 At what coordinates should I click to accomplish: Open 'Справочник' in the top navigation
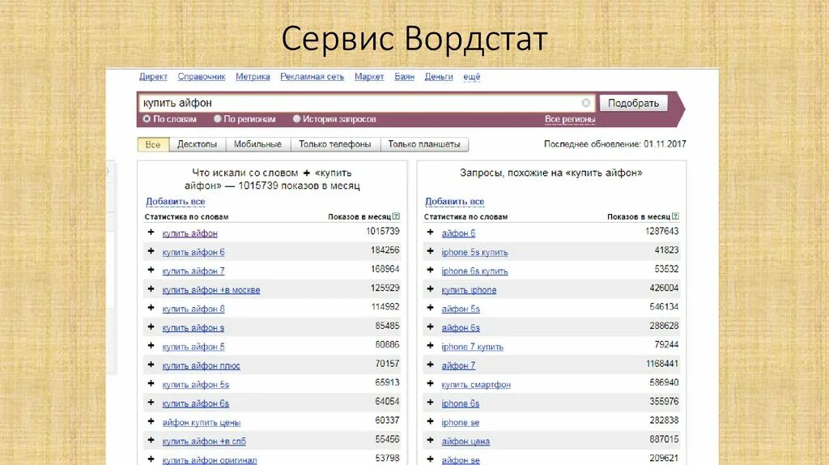click(x=202, y=77)
